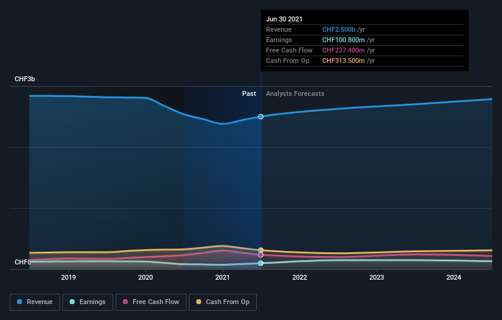The height and width of the screenshot is (320, 502).
Task: Click the 2019 x-axis label
Action: [x=68, y=277]
